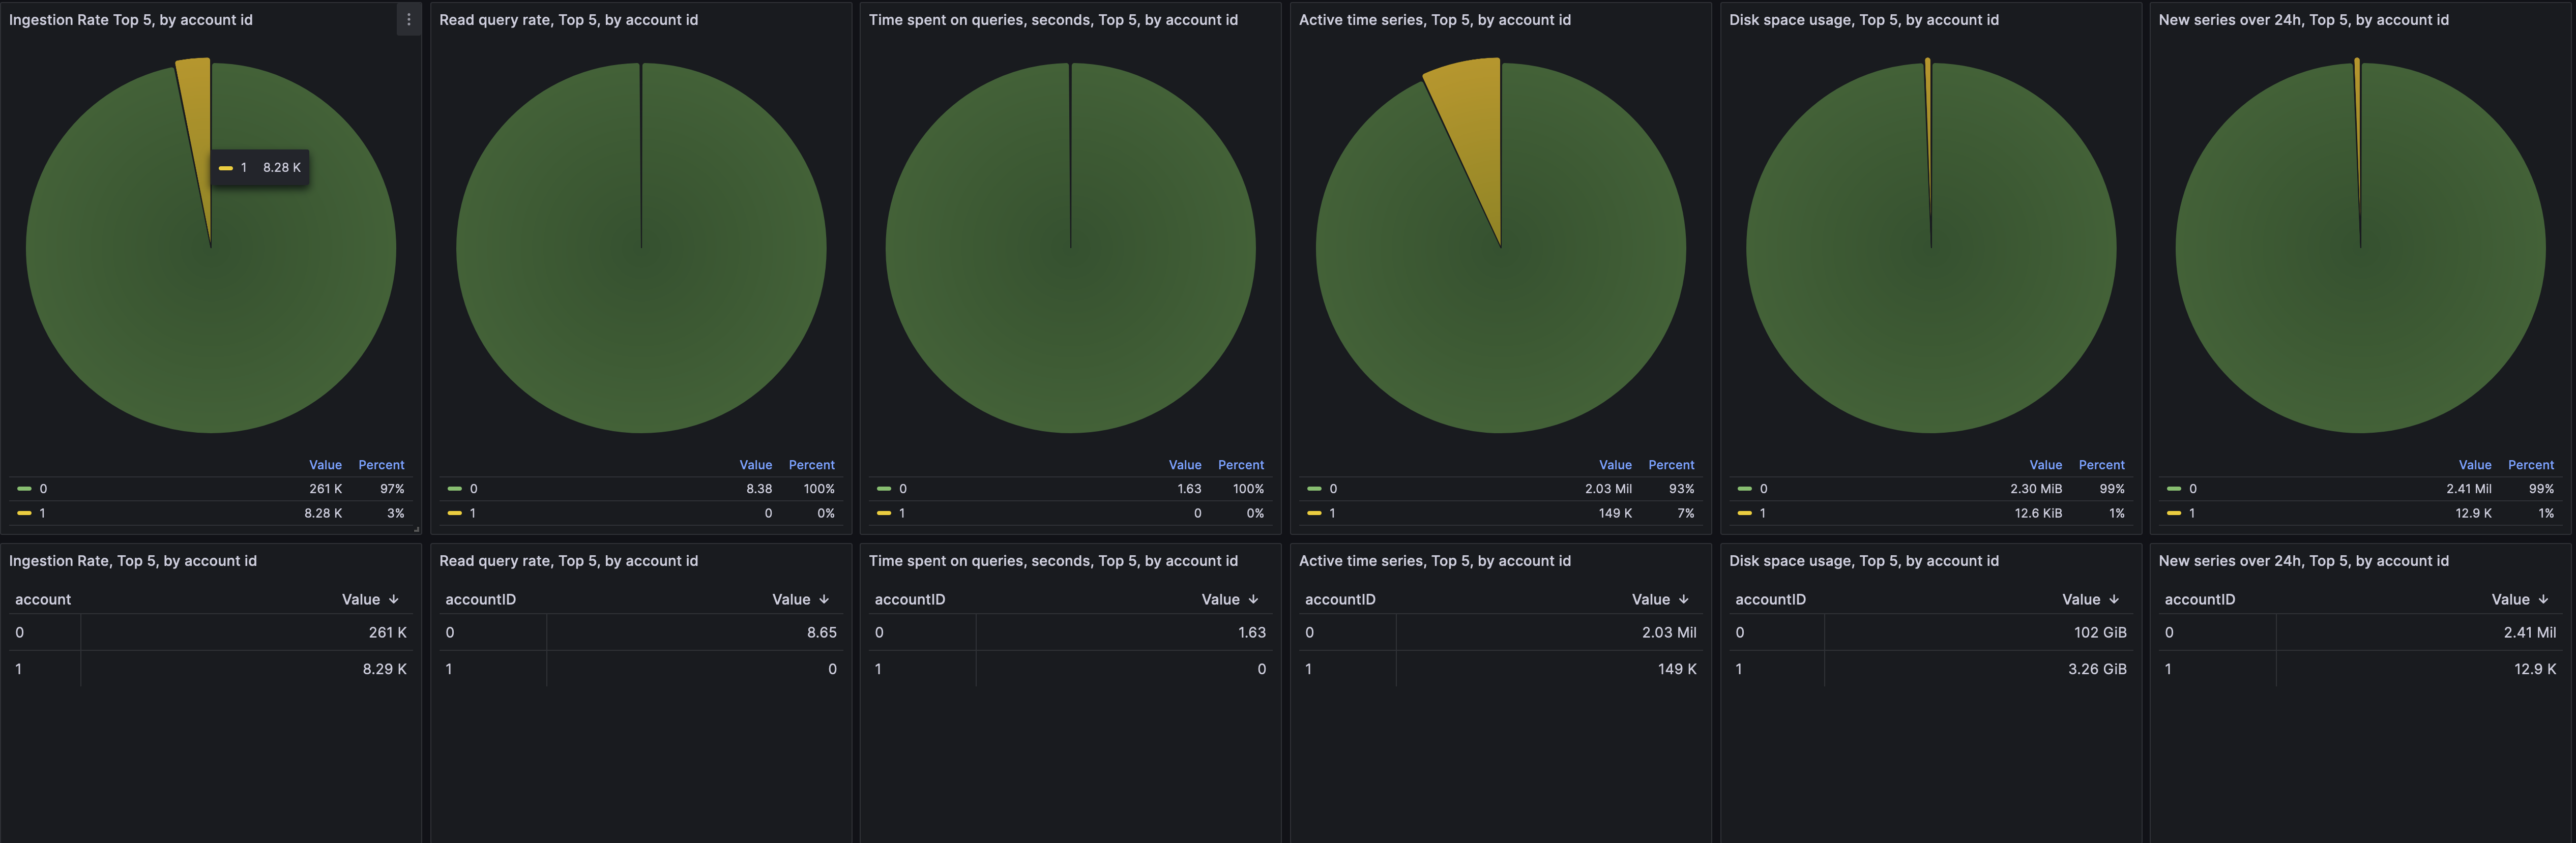Viewport: 2576px width, 843px height.
Task: Sort the Time spent on queries legend by Value
Action: point(1184,465)
